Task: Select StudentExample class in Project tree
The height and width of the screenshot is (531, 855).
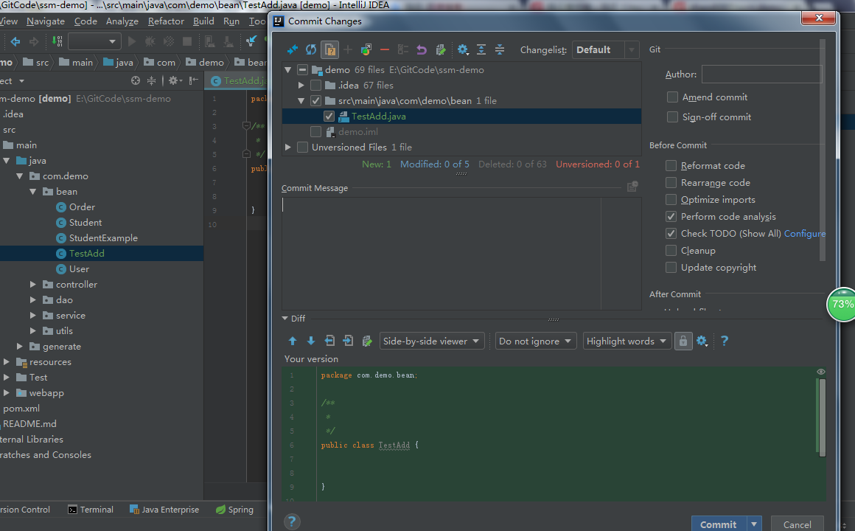Action: (103, 238)
